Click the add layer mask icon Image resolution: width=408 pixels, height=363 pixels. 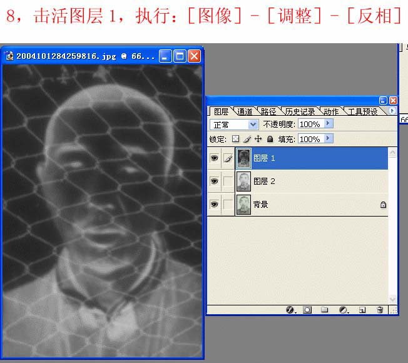click(307, 310)
